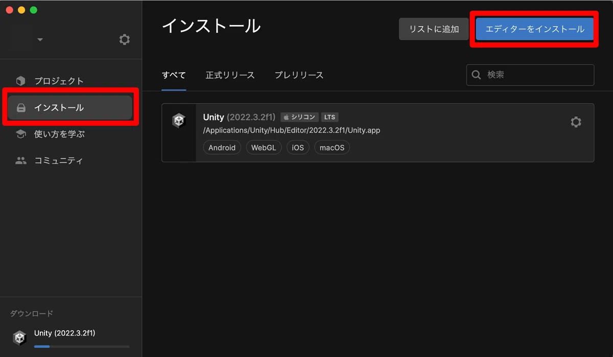Image resolution: width=613 pixels, height=357 pixels.
Task: Click the account avatar in sidebar
Action: coord(20,39)
